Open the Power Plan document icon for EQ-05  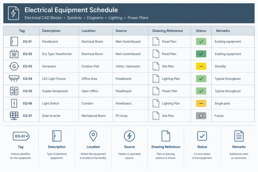156,91
